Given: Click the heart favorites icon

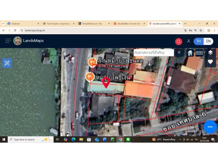Looking at the screenshot, I should 210,61.
